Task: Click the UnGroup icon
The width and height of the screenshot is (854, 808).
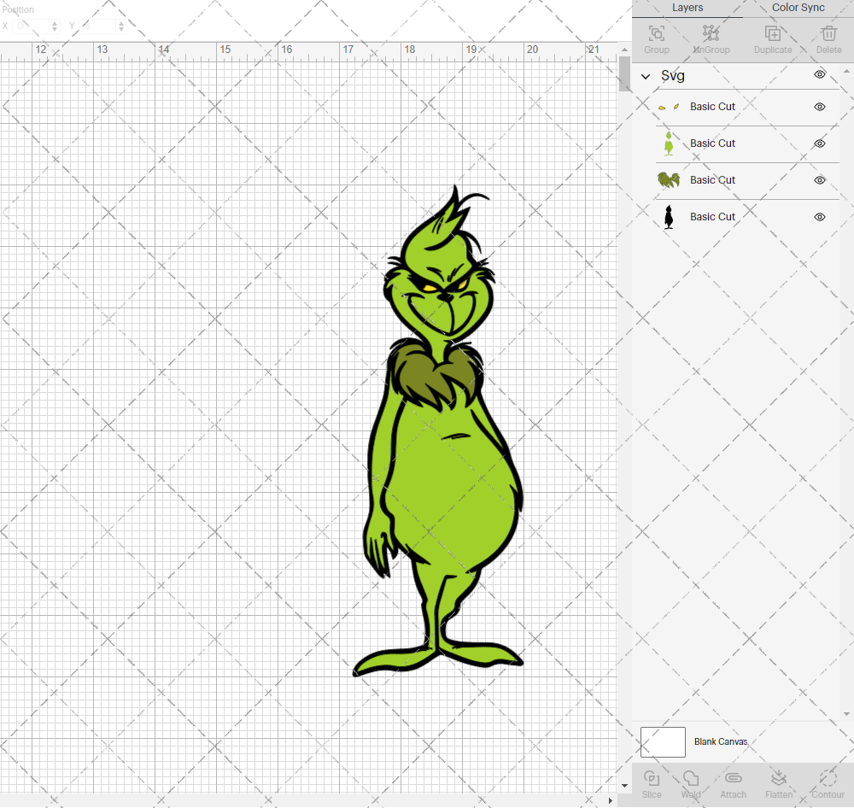Action: [x=711, y=34]
